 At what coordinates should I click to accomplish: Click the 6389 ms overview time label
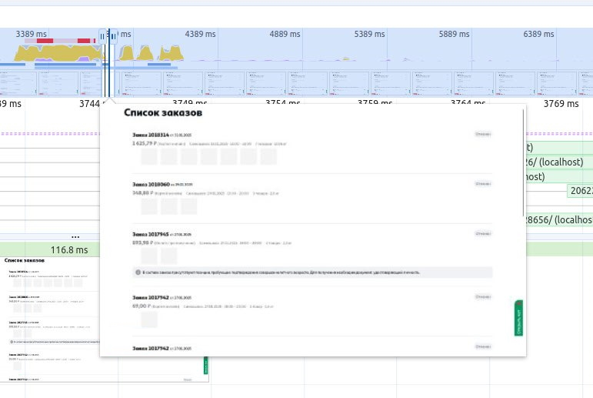tap(538, 34)
